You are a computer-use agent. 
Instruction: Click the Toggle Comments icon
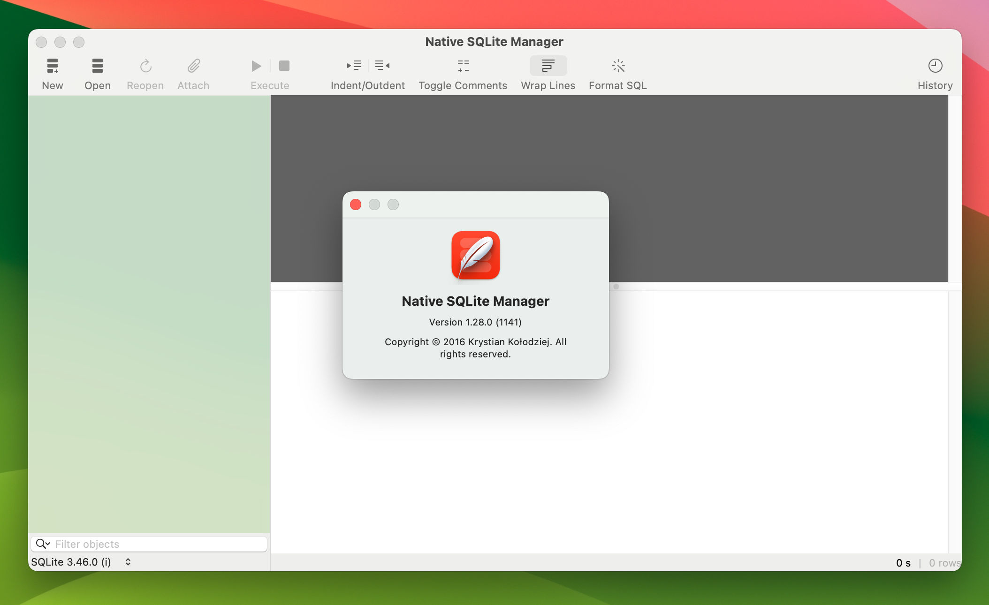pyautogui.click(x=463, y=66)
